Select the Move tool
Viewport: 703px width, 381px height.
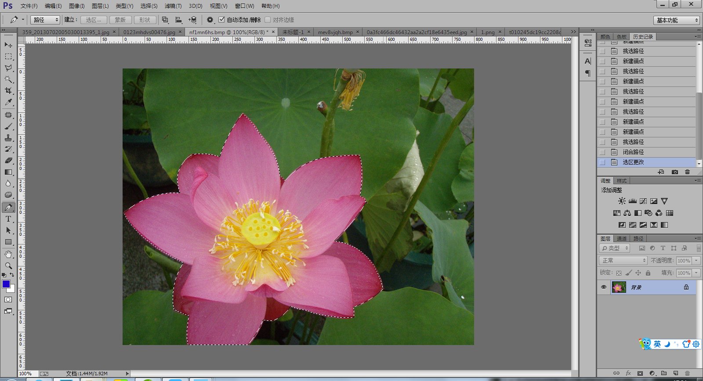pos(8,45)
